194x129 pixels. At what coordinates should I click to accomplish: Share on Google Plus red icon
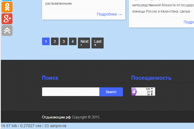coord(7,19)
